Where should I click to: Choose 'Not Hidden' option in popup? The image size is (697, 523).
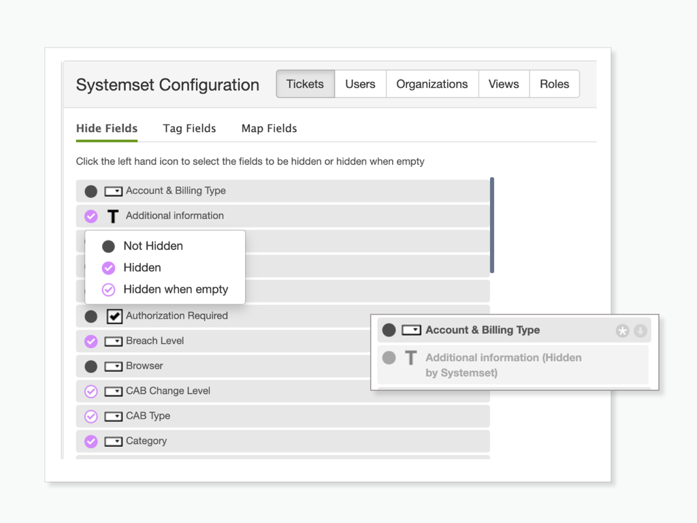tap(152, 246)
